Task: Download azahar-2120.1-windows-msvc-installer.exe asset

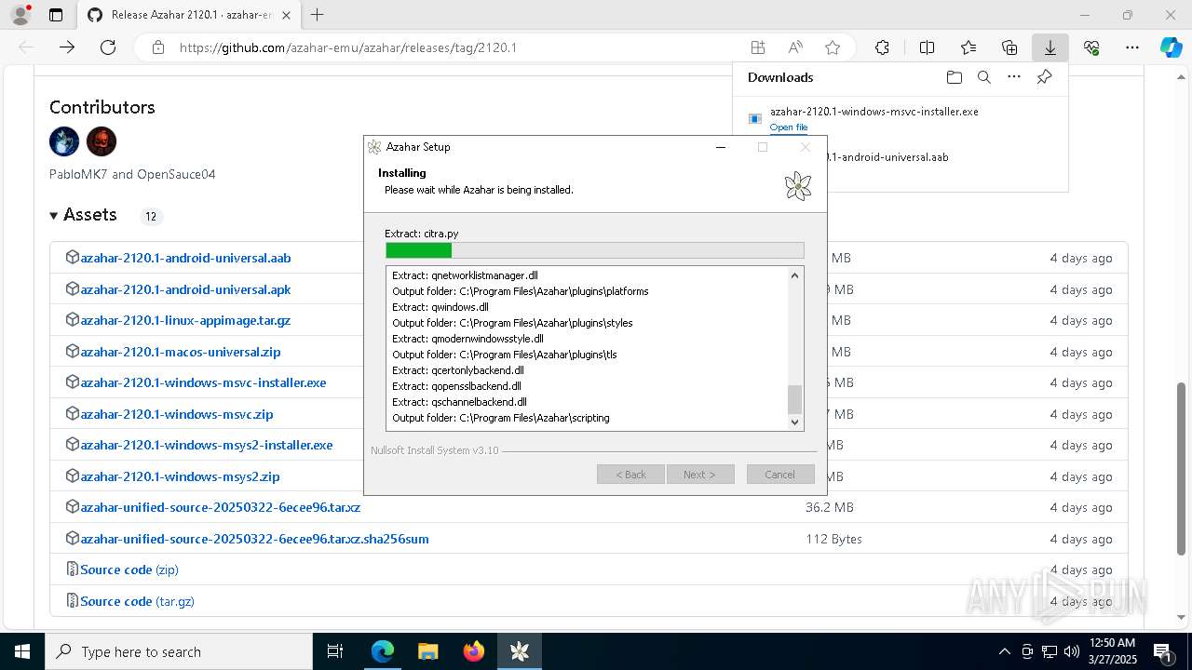Action: tap(203, 382)
